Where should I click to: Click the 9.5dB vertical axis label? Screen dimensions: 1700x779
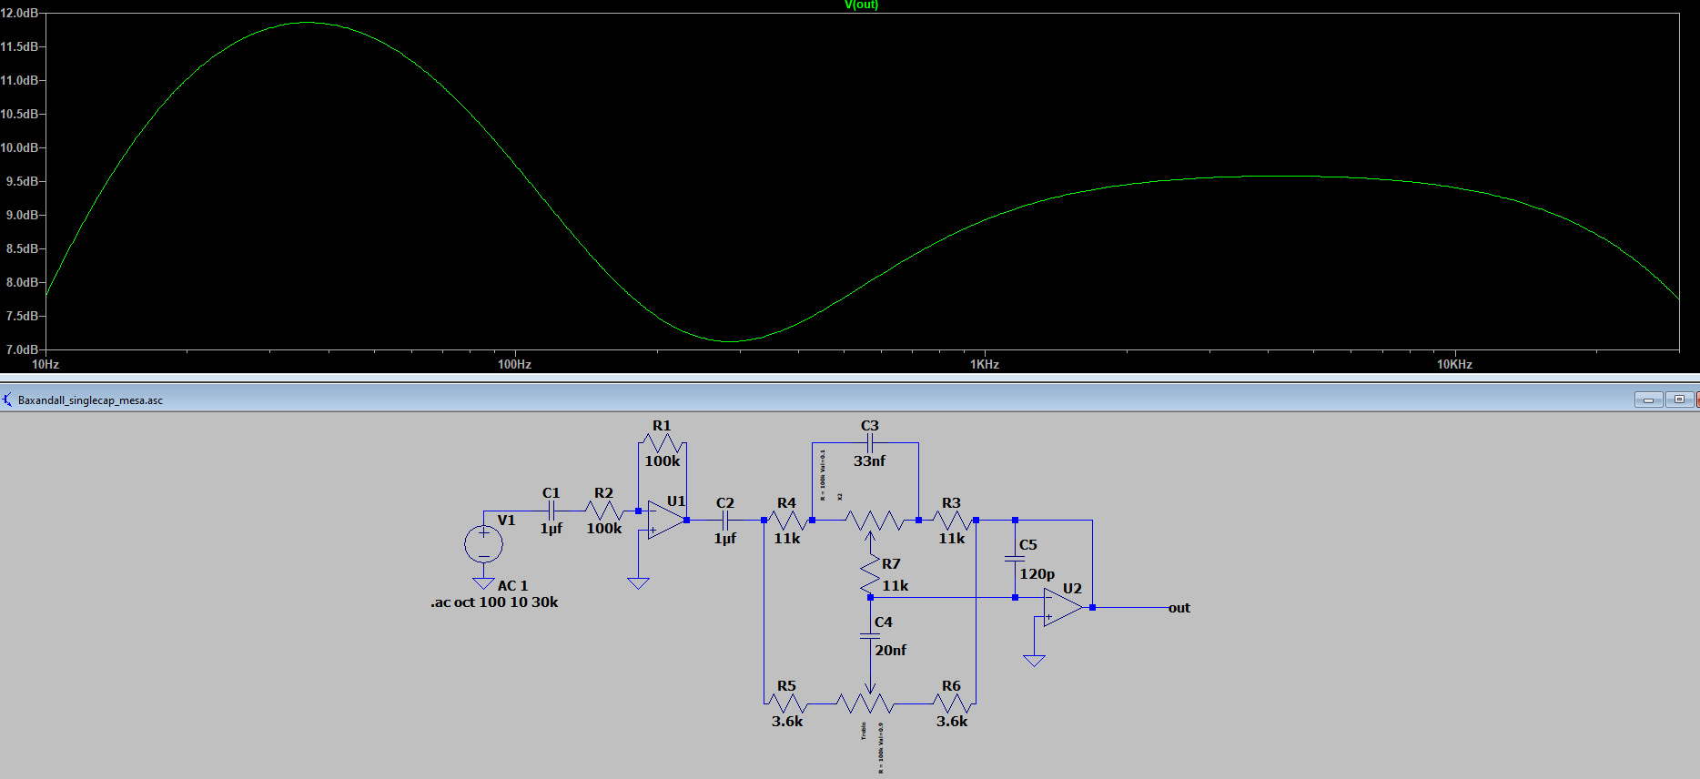click(22, 181)
